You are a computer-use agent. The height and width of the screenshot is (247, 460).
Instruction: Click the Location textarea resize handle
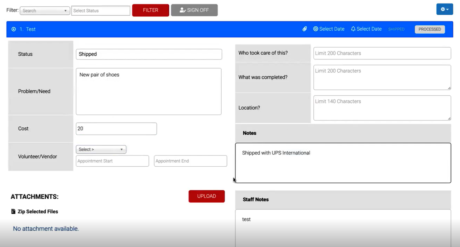(x=449, y=119)
